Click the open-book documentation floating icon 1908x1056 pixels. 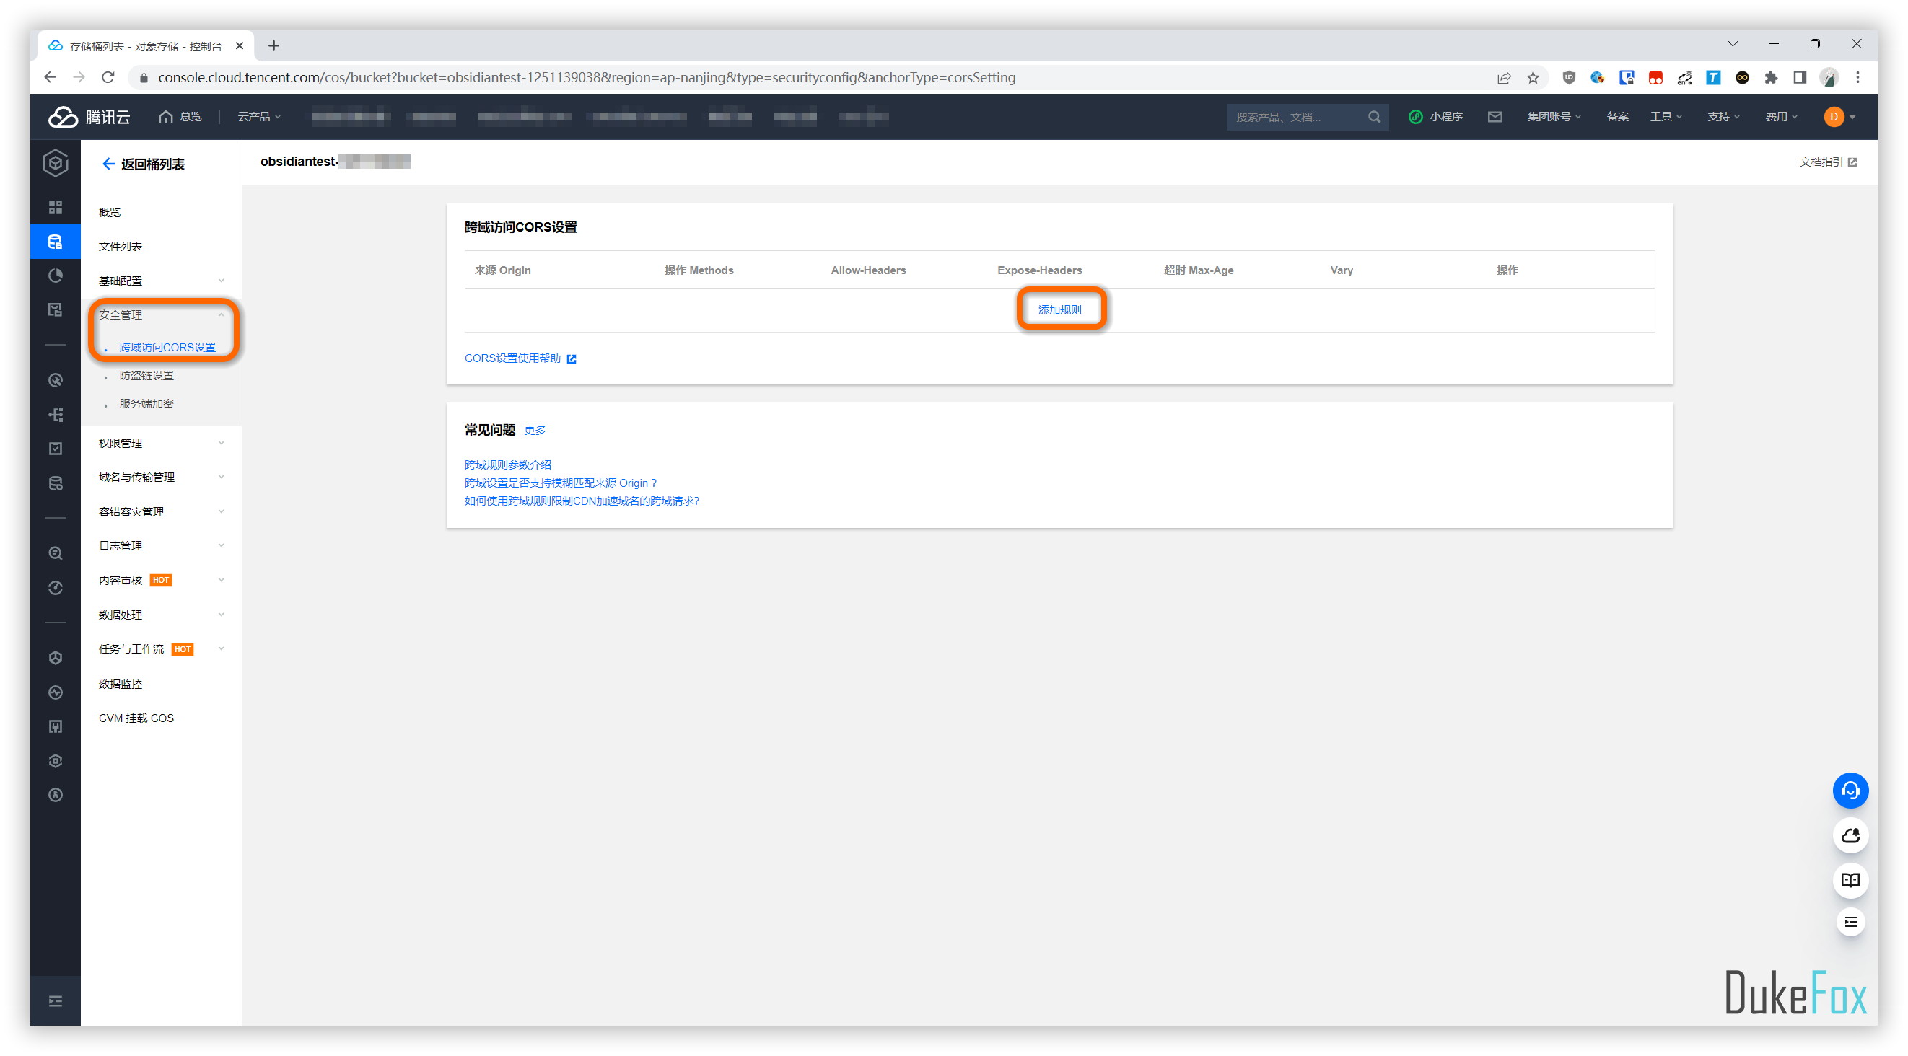coord(1850,880)
